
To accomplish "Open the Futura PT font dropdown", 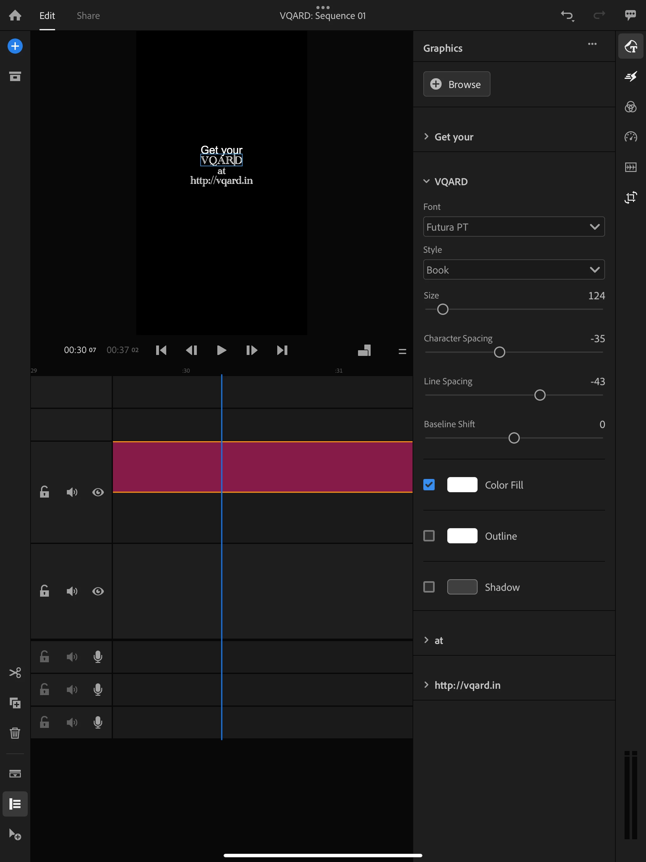I will point(514,227).
